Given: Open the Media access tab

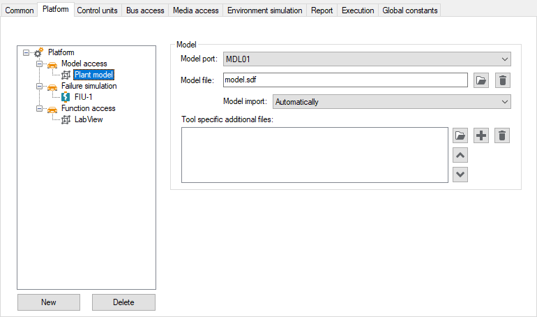Looking at the screenshot, I should pyautogui.click(x=195, y=10).
